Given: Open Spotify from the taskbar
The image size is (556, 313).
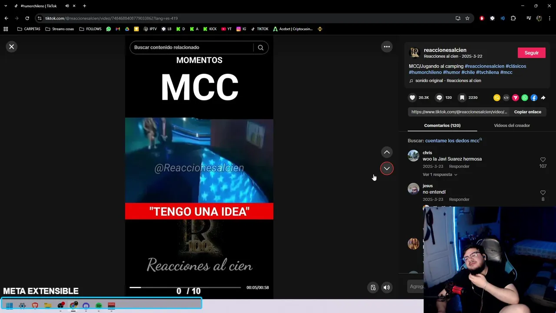Looking at the screenshot, I should [99, 306].
